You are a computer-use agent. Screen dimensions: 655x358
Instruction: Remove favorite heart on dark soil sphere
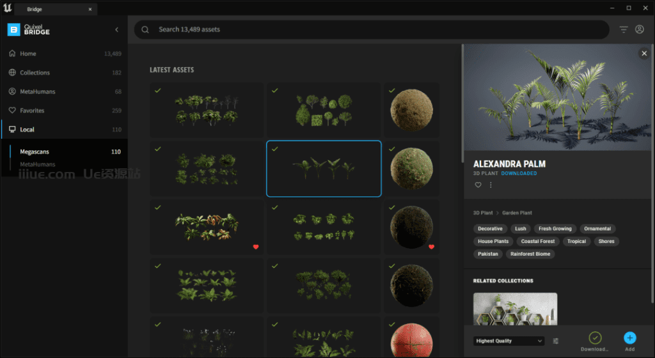[431, 247]
